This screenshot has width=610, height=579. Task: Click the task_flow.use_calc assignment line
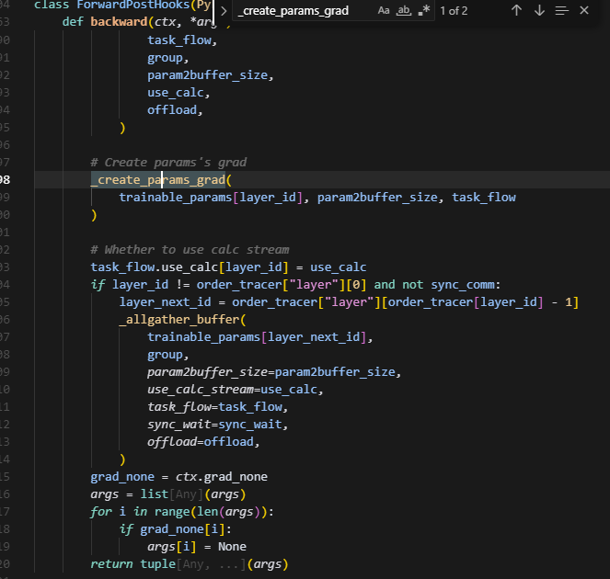click(x=228, y=267)
